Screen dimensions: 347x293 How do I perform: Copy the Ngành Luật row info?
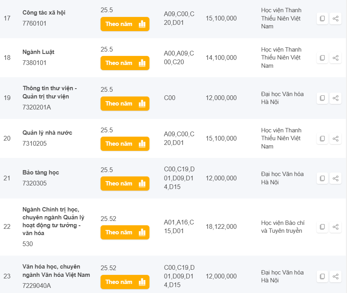322,58
